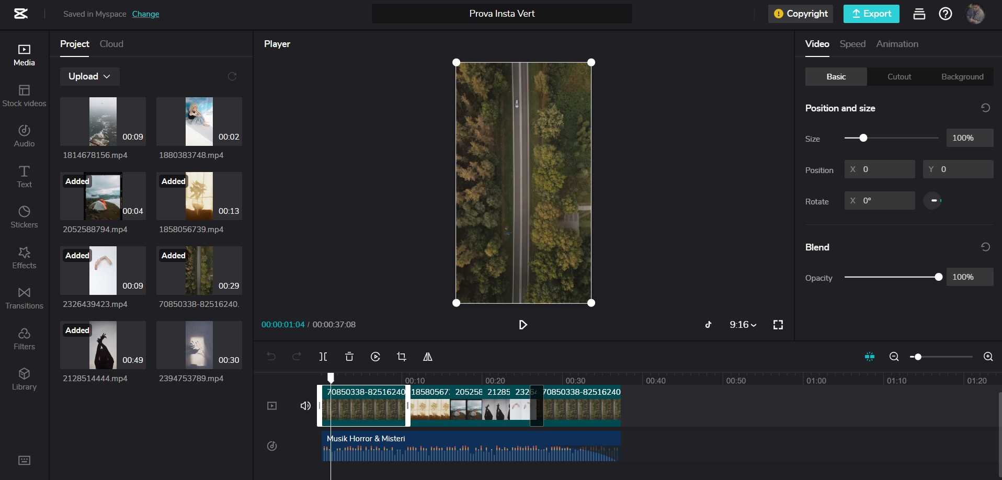This screenshot has height=480, width=1002.
Task: Click the CapCut logo icon
Action: coord(21,14)
